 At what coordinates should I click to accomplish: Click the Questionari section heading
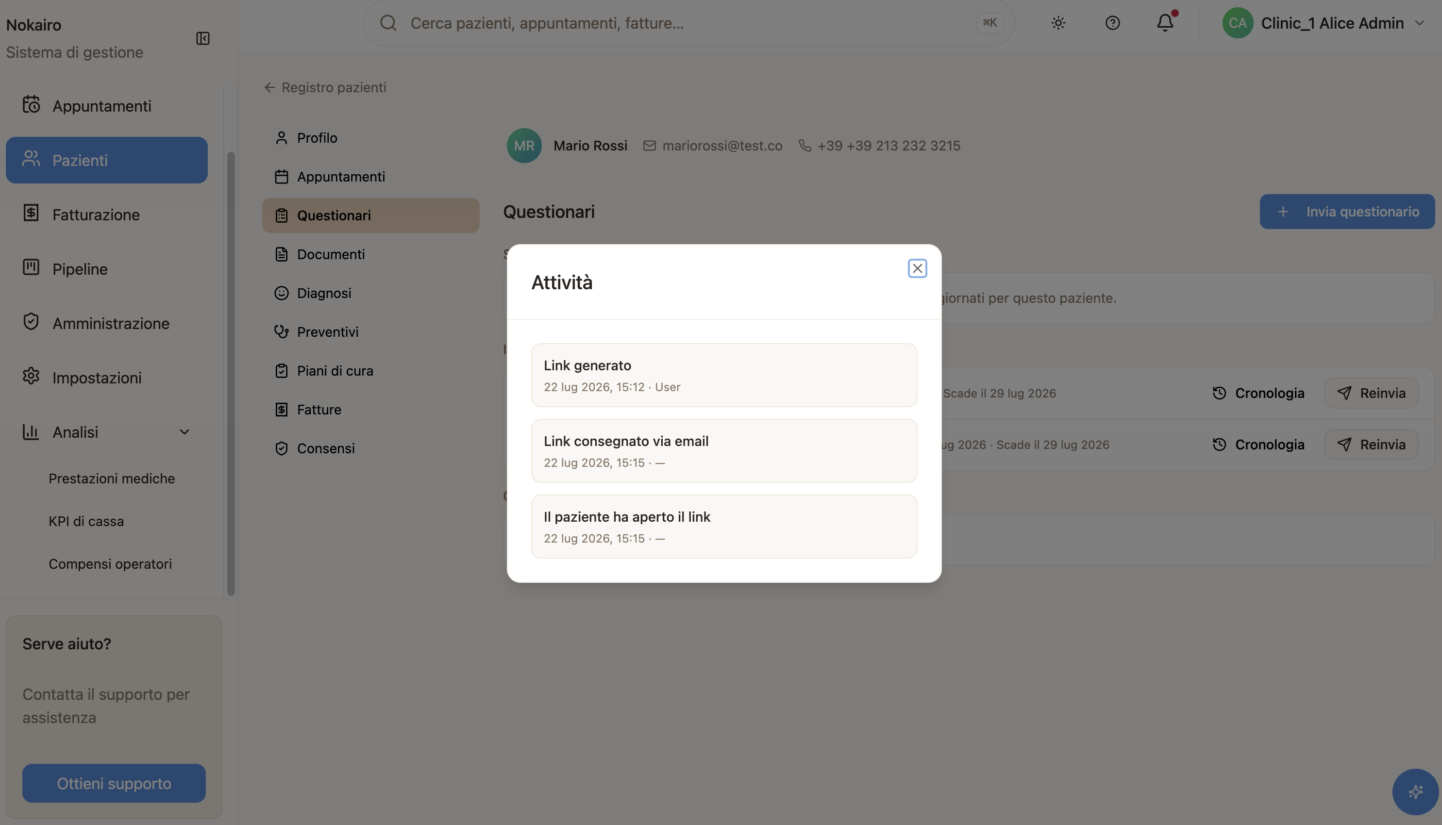[x=549, y=212]
